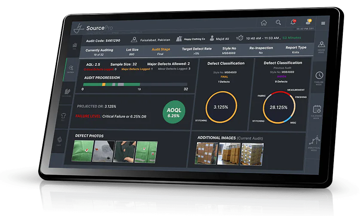Click the 28.125% previous audit ring chart
The image size is (360, 216).
coord(279,107)
